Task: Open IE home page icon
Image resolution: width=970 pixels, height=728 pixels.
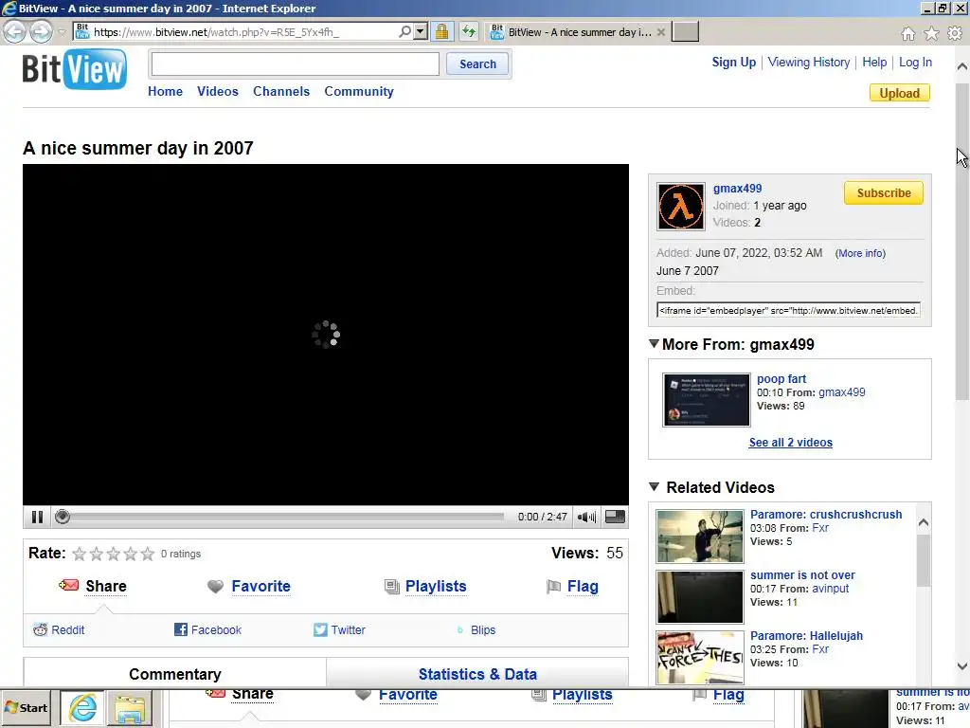Action: coord(907,33)
